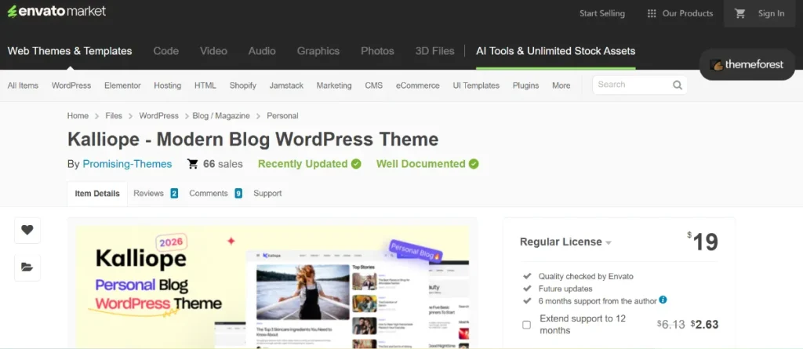The height and width of the screenshot is (349, 803).
Task: Check Extend support to 12 months
Action: (526, 325)
